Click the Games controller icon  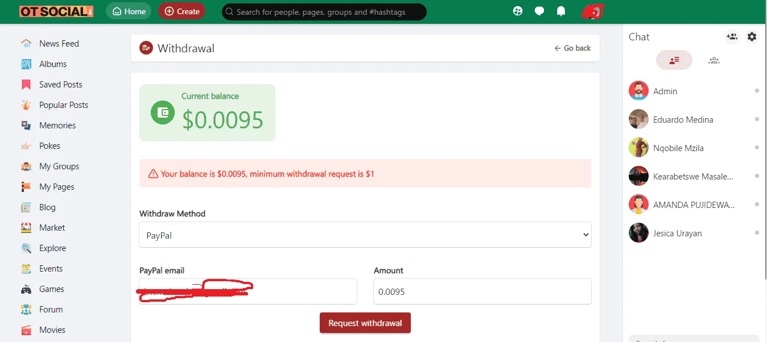(26, 289)
